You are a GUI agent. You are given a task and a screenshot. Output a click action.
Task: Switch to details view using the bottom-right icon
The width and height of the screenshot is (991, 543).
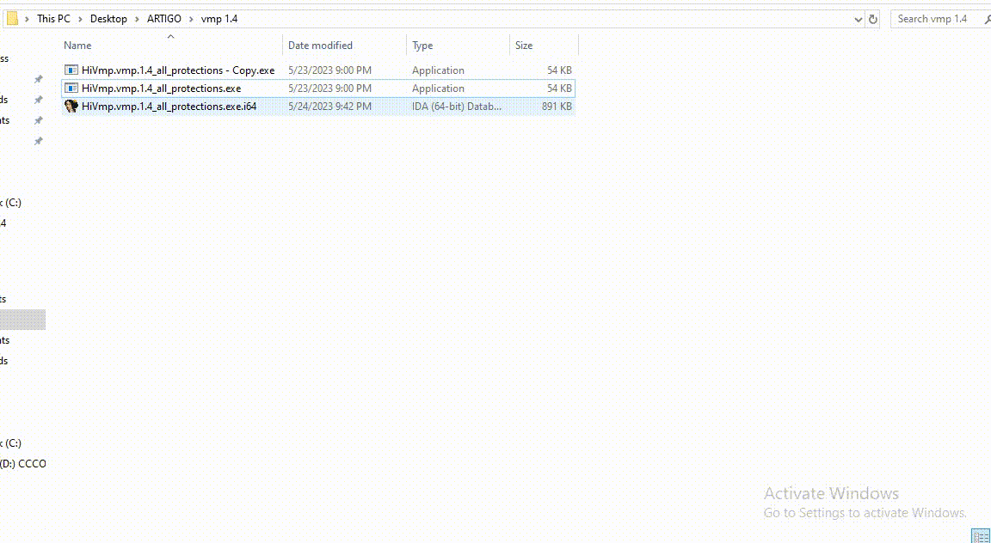pos(981,537)
